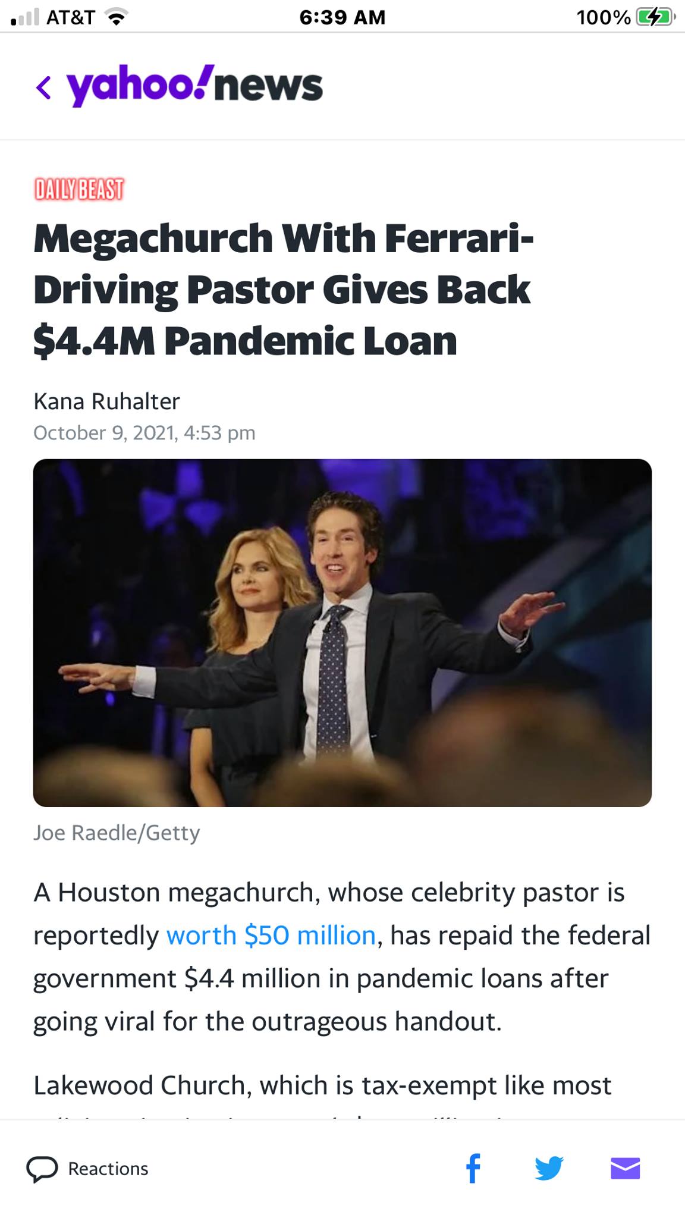Tap the Joe Raedle/Getty photo credit
685x1218 pixels.
pos(117,833)
